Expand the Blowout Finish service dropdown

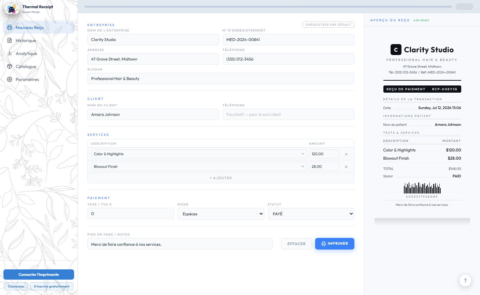[198, 166]
